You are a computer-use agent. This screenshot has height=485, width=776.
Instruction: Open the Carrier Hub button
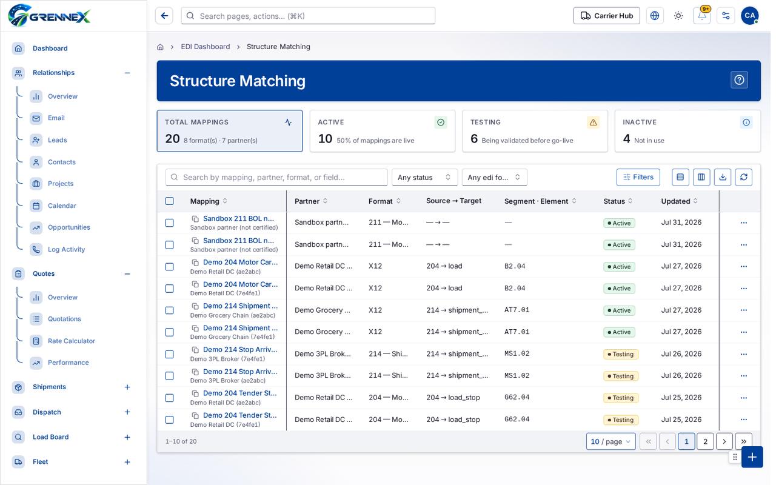607,16
